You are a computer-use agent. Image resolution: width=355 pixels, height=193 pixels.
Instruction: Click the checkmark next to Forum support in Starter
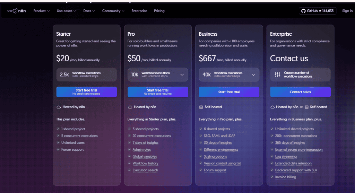(58, 150)
